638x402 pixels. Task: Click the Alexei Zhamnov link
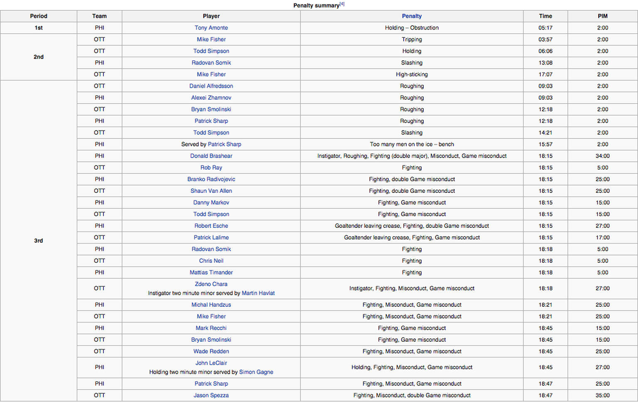(211, 98)
